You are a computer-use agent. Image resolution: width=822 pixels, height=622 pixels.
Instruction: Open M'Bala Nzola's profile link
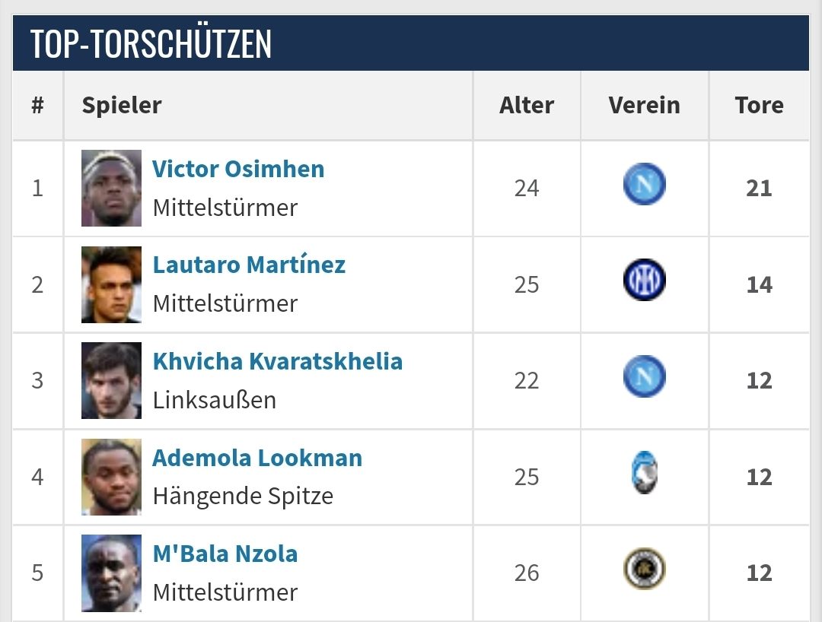click(x=225, y=554)
